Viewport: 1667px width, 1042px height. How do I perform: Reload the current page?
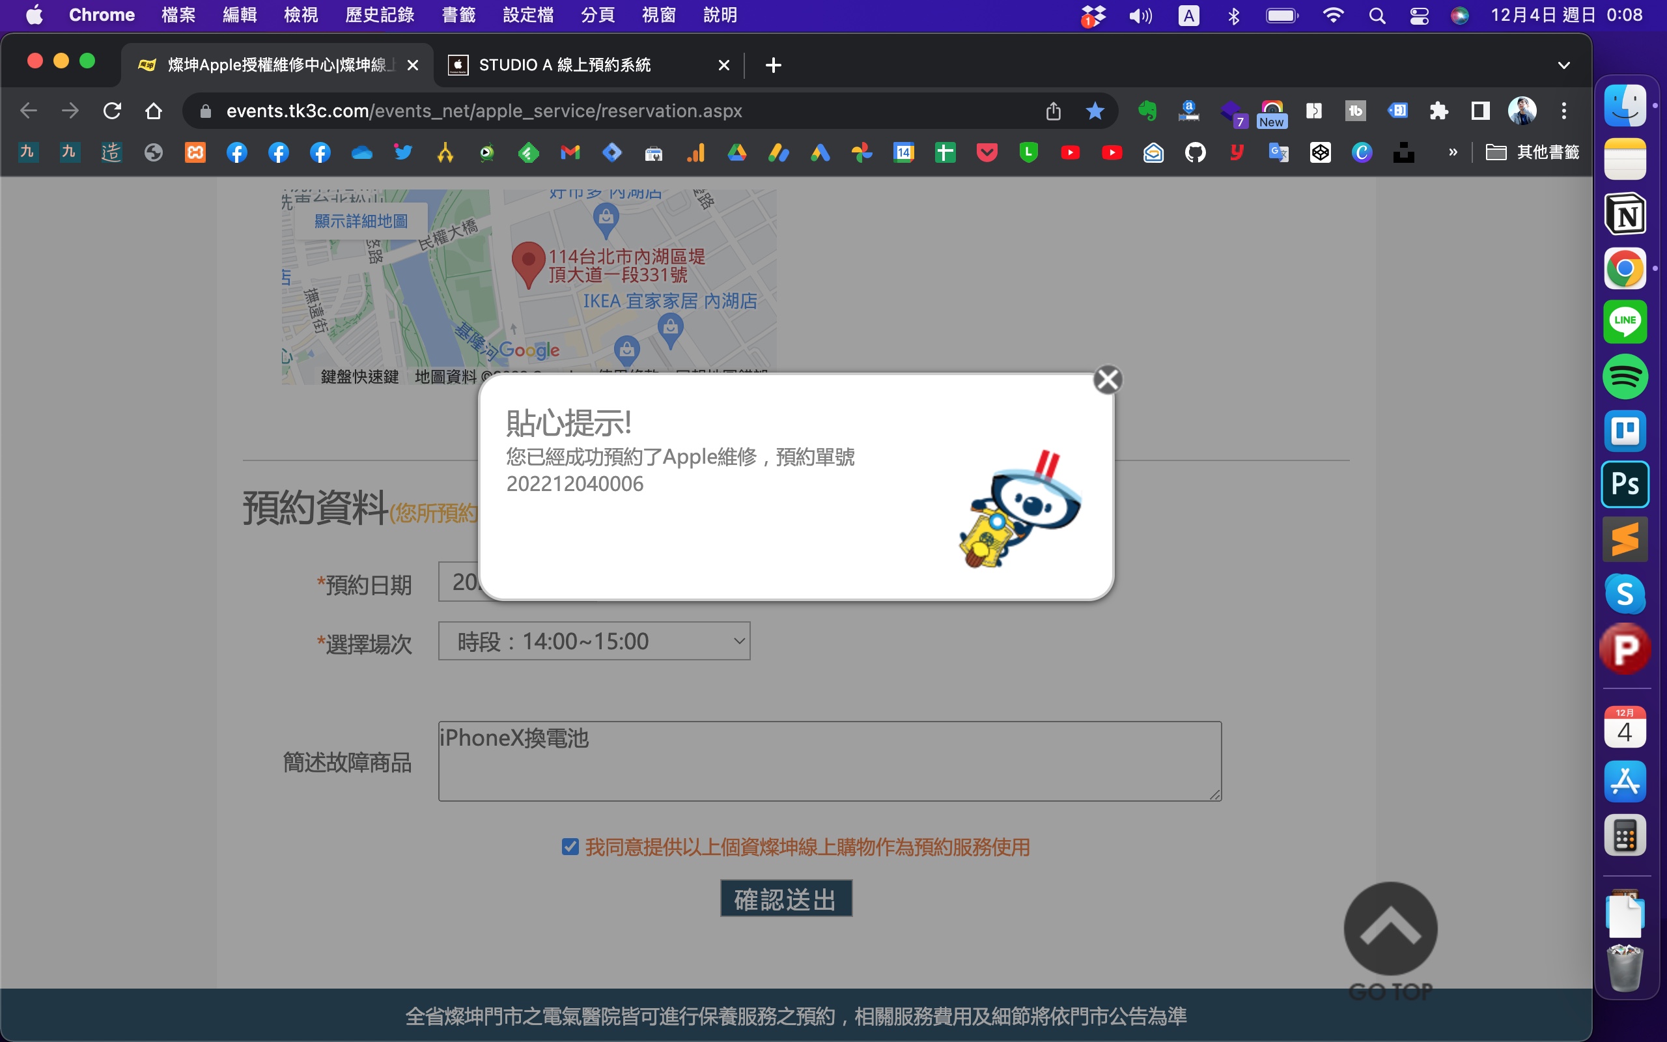pyautogui.click(x=112, y=111)
